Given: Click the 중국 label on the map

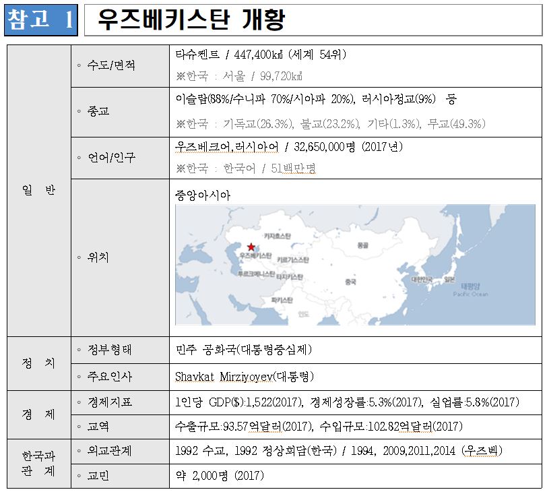Looking at the screenshot, I should pos(350,282).
